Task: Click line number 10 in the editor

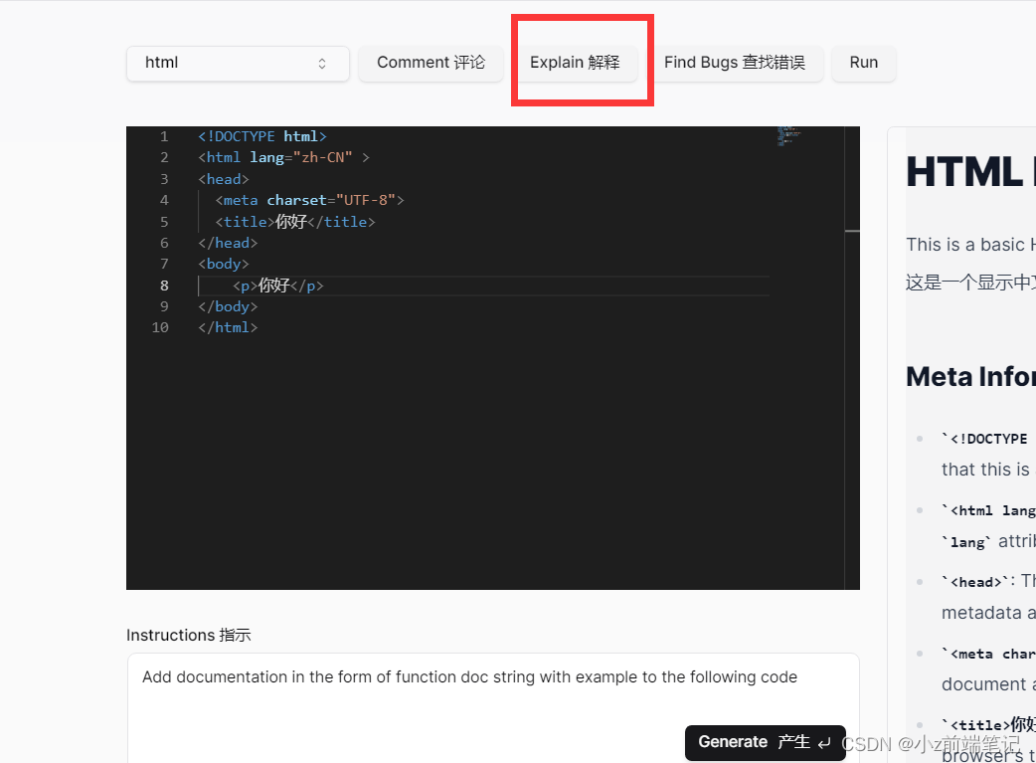Action: click(x=160, y=327)
